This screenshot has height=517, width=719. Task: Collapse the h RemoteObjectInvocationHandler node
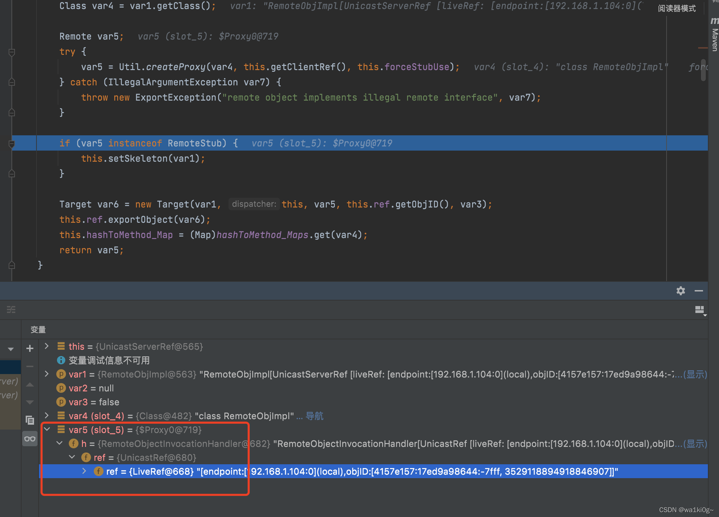(60, 443)
